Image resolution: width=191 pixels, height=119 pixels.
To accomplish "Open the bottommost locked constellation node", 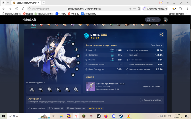I will coord(73,75).
